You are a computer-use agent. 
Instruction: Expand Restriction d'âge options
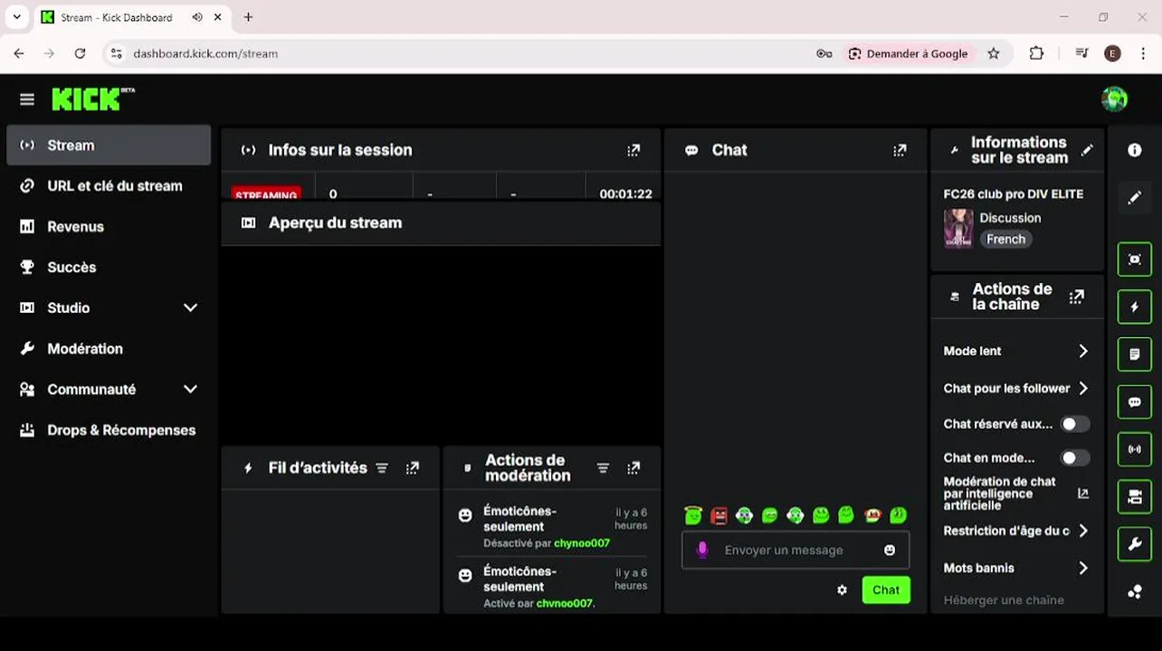coord(1083,531)
